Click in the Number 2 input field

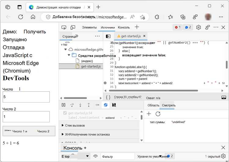coord(26,117)
